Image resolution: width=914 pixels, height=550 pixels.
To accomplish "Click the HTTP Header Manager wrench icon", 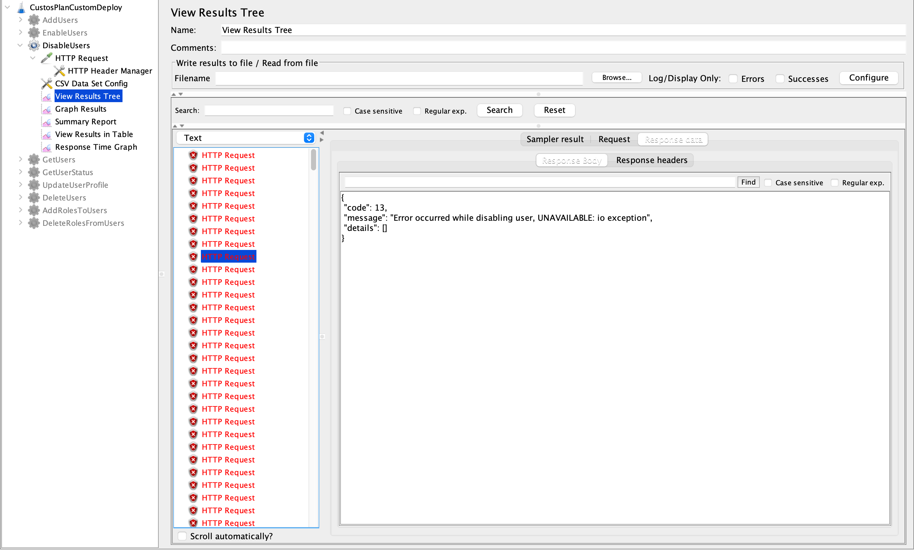I will [59, 71].
